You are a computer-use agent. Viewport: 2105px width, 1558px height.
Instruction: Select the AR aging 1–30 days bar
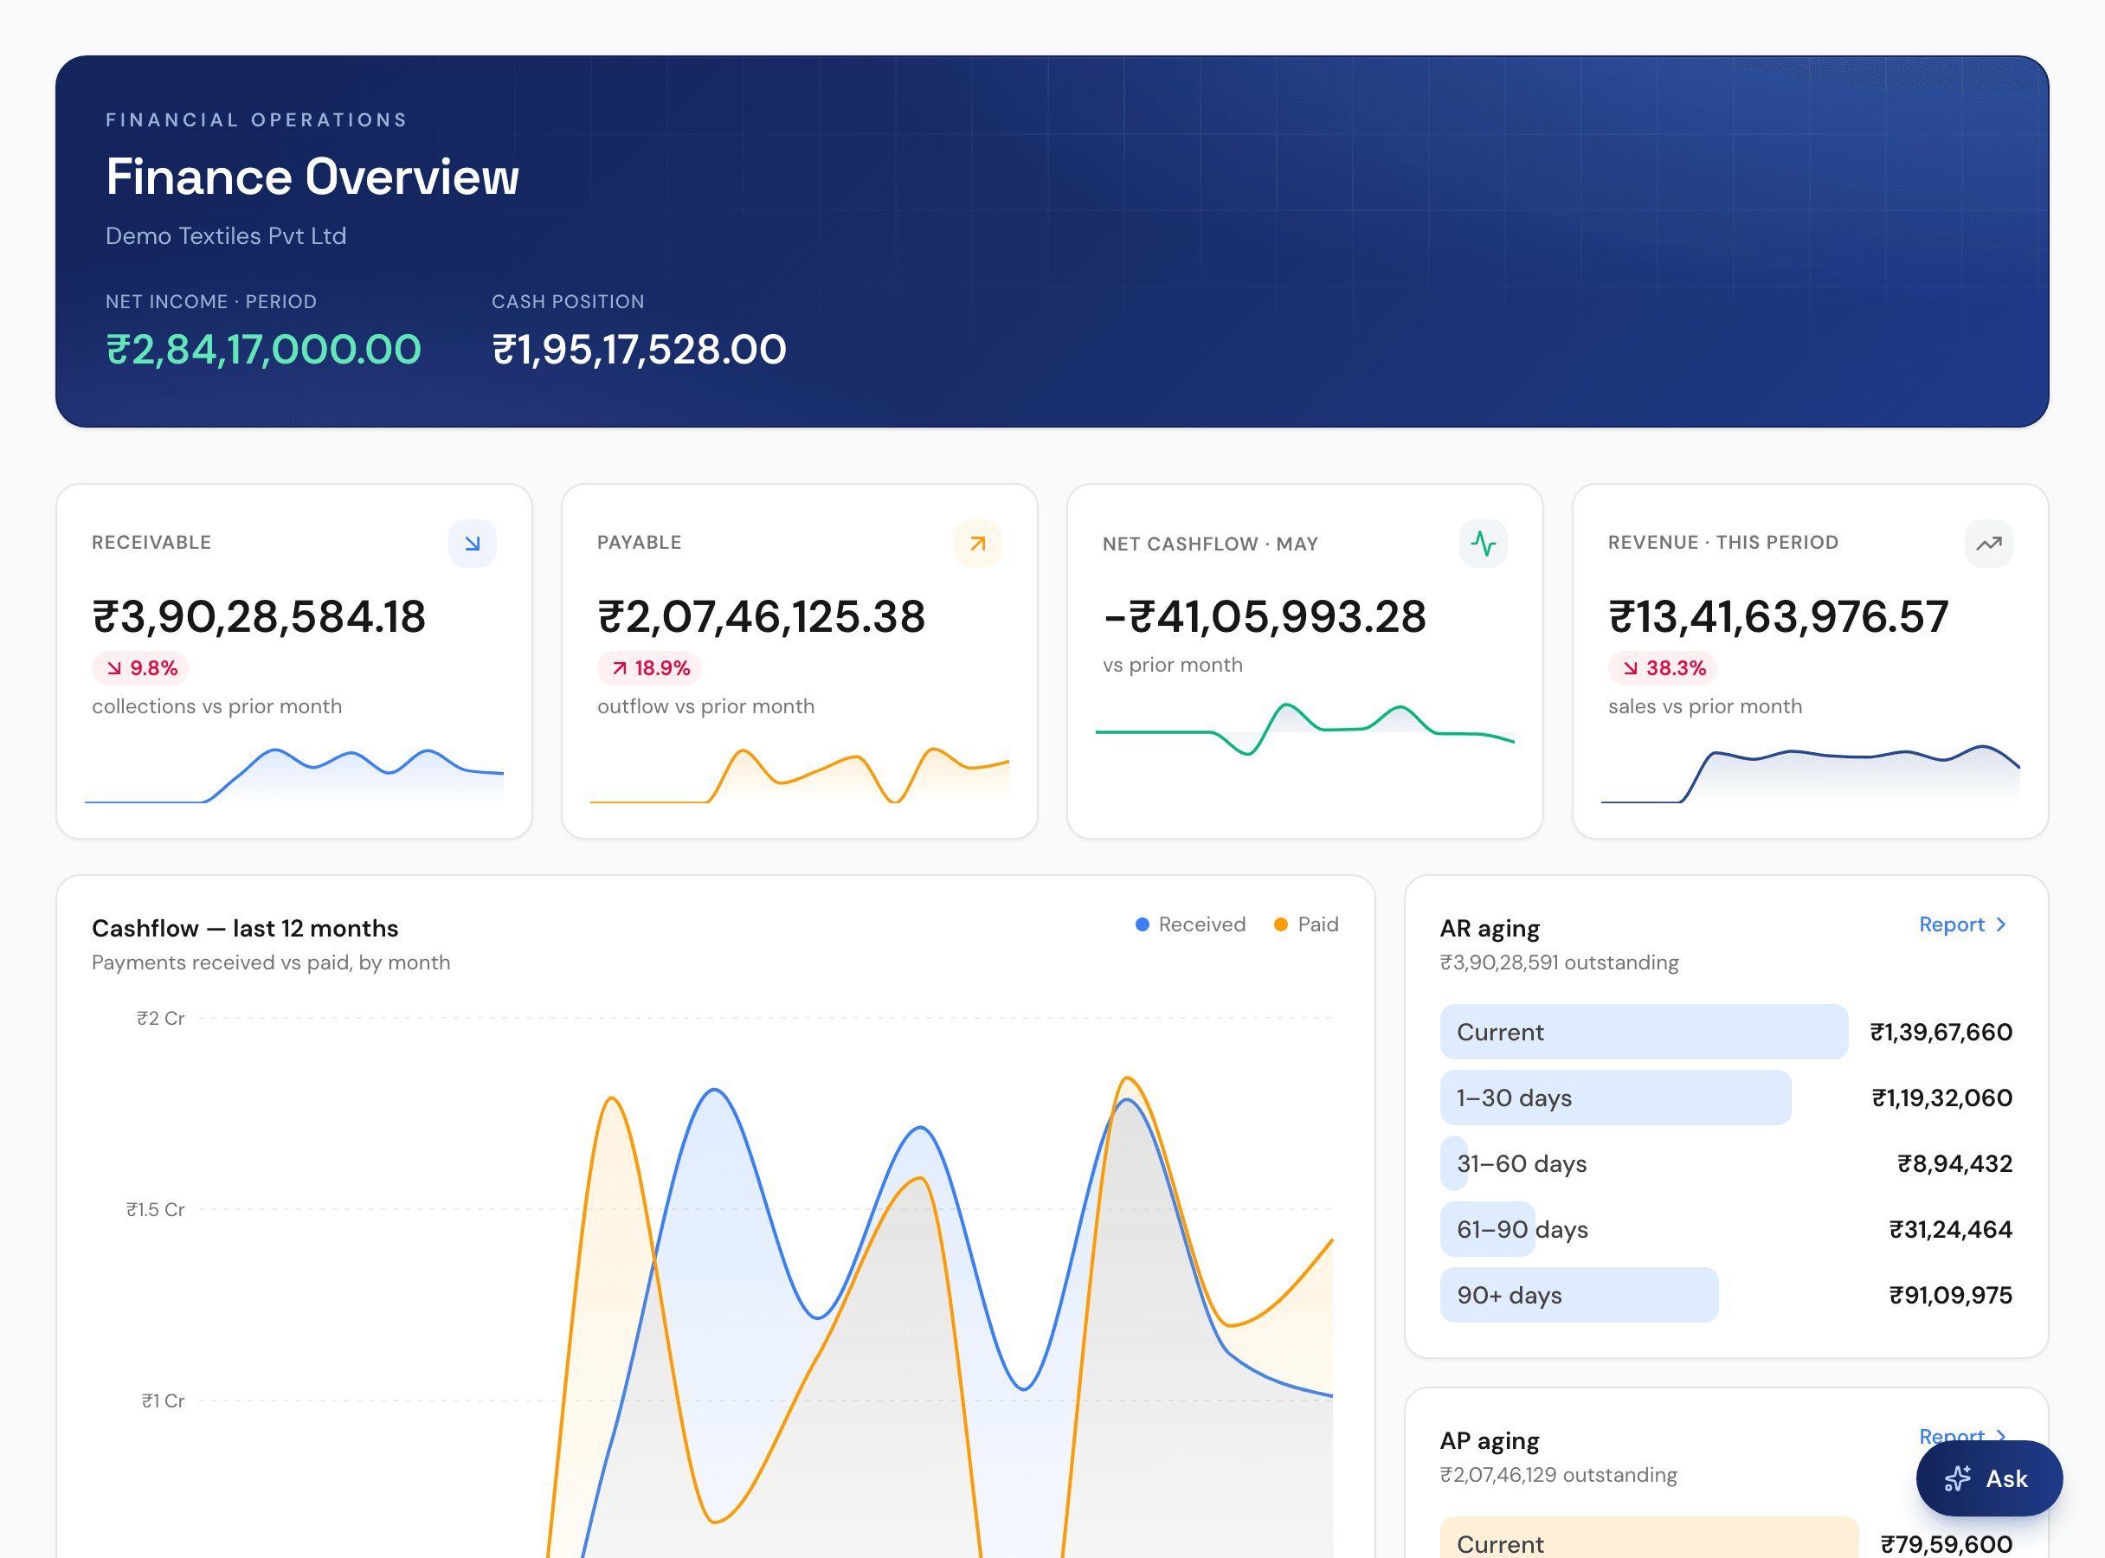[1615, 1098]
